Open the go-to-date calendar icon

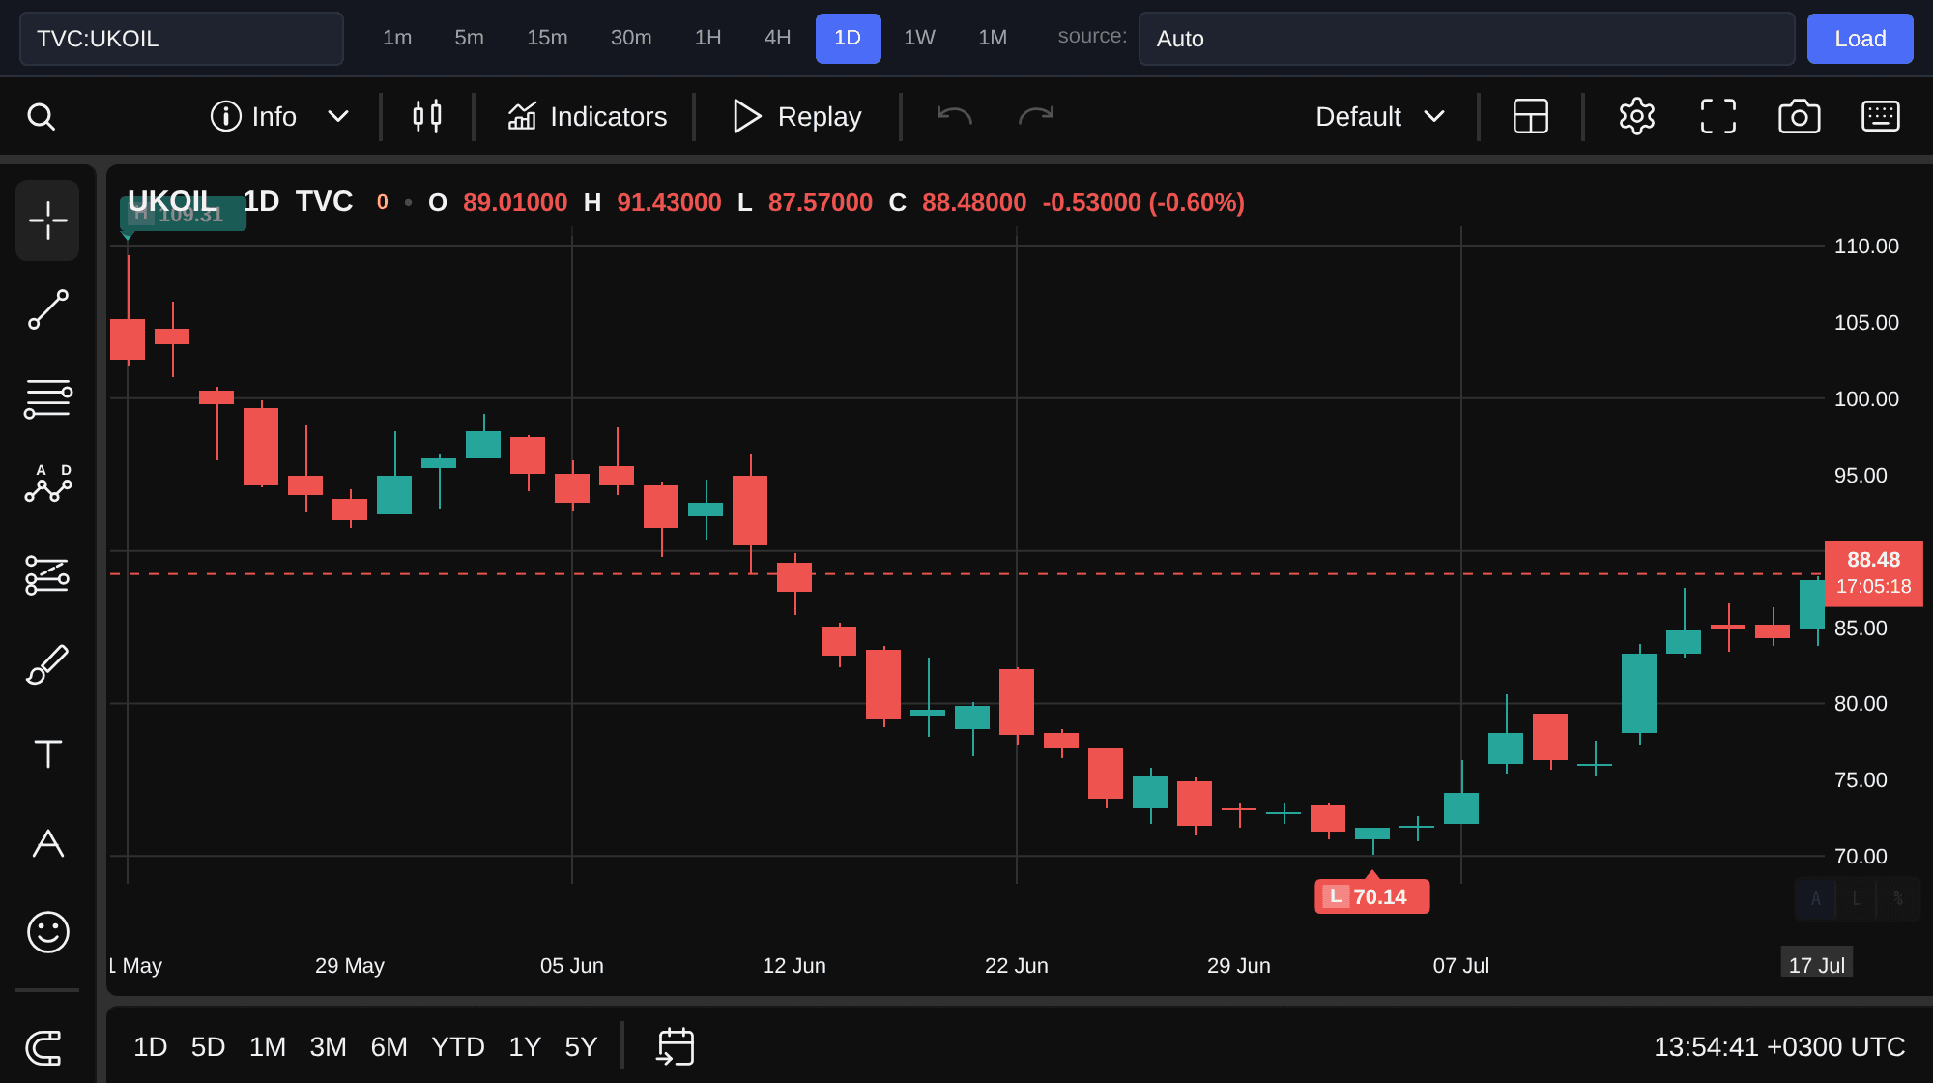(x=676, y=1047)
